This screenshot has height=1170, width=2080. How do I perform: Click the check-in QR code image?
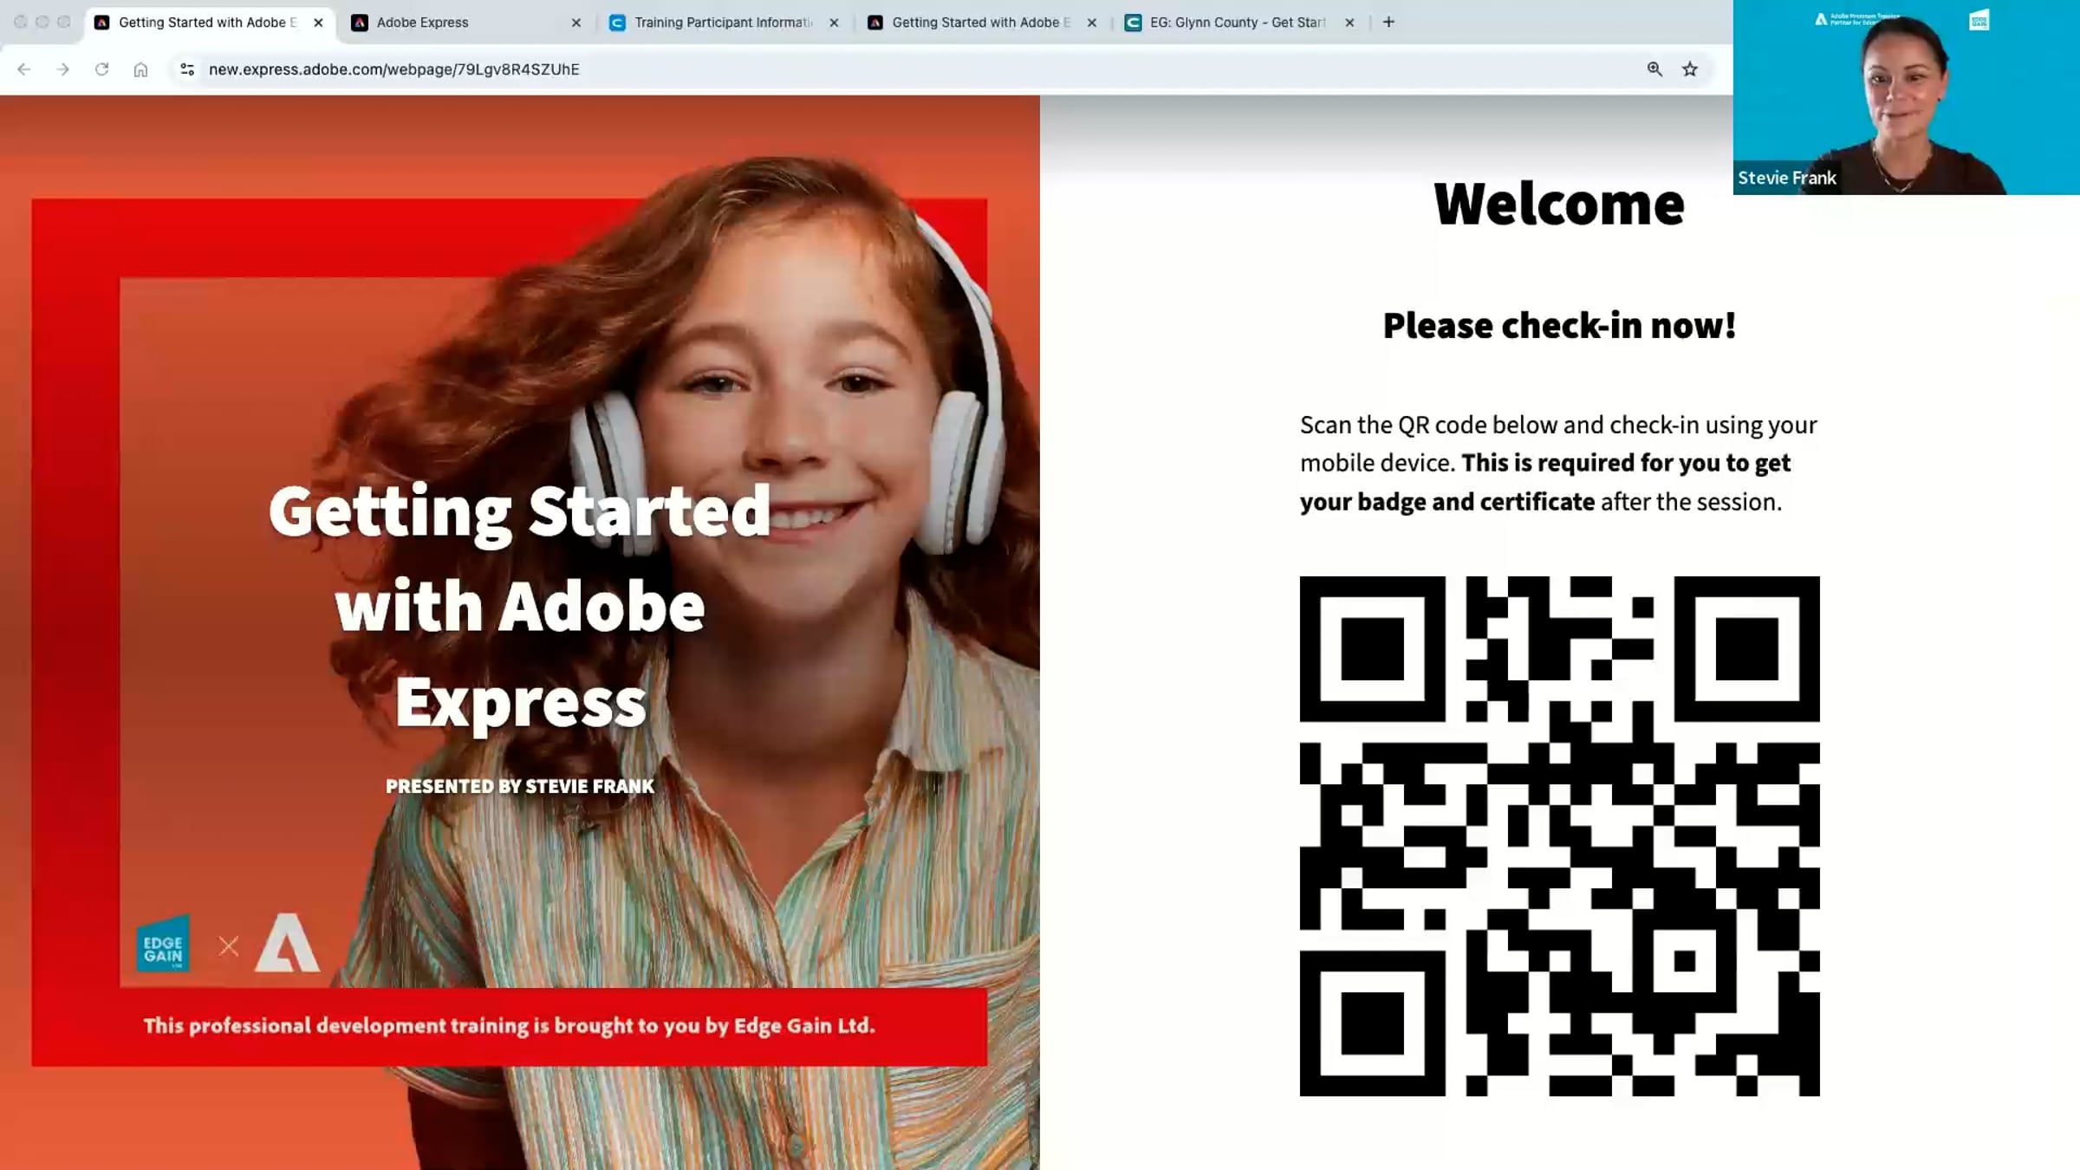(x=1559, y=835)
